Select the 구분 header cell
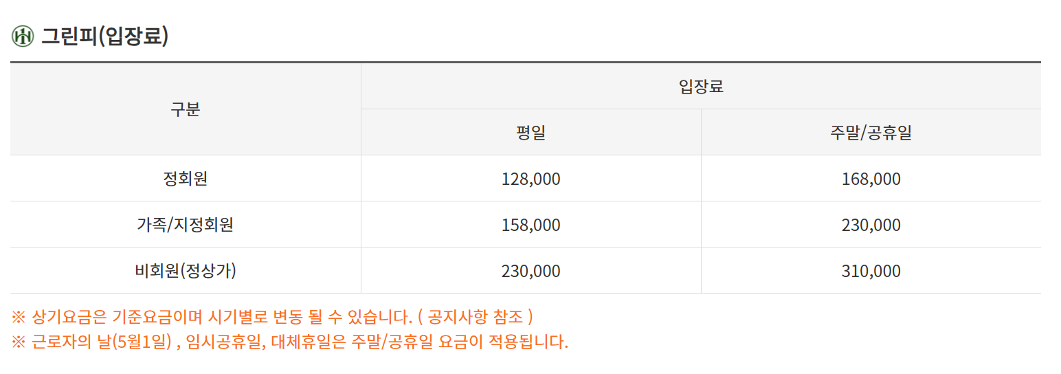1061x374 pixels. click(186, 109)
